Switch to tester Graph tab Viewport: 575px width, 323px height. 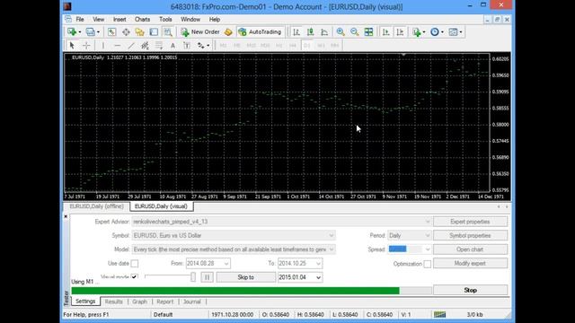coord(139,301)
